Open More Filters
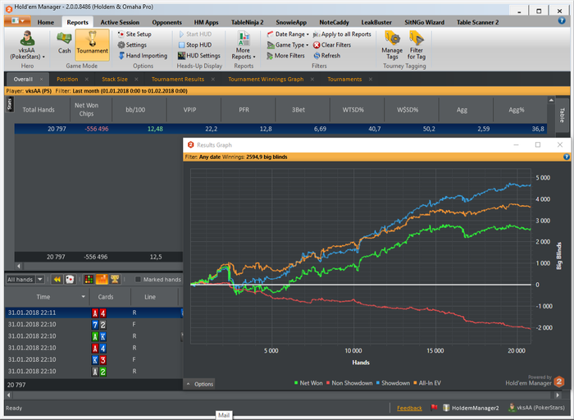574x420 pixels. [286, 56]
